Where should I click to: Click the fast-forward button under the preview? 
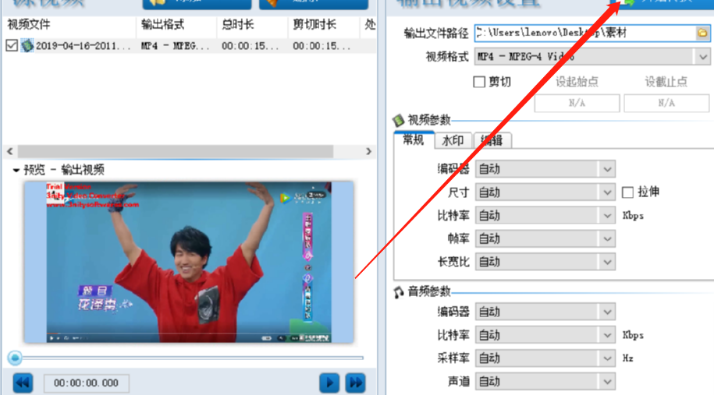[356, 383]
